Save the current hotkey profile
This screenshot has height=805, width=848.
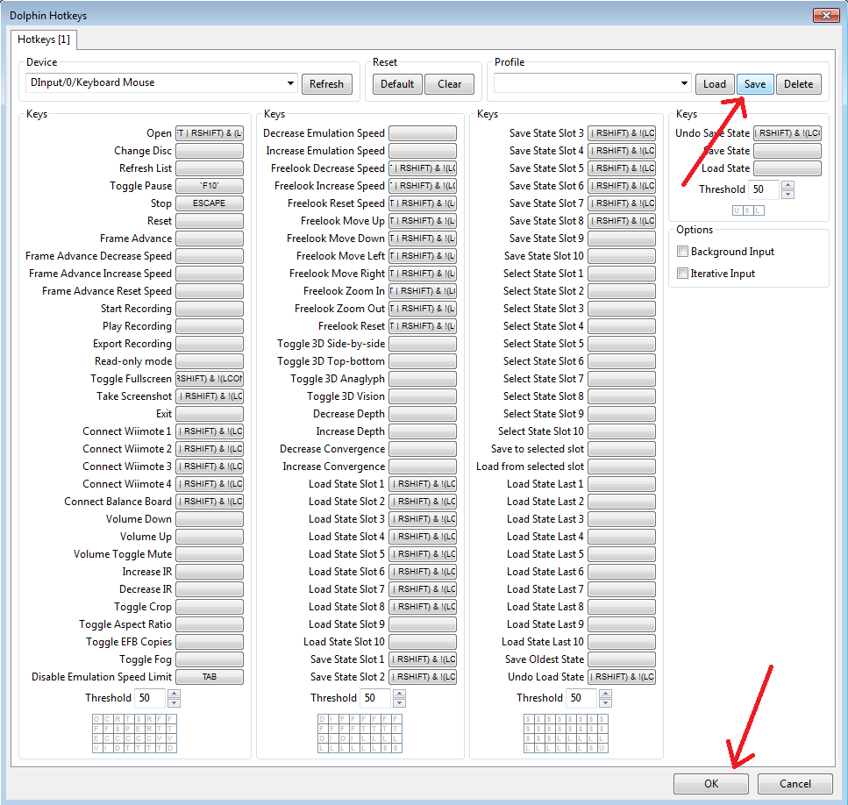click(755, 84)
